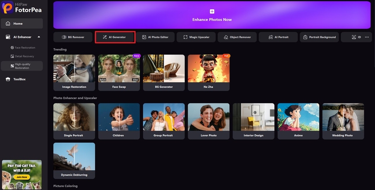Click Enhance Photos Now banner
This screenshot has width=375, height=190.
pyautogui.click(x=212, y=15)
